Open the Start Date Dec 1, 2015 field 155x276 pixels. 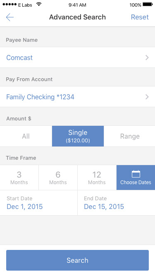pos(39,203)
